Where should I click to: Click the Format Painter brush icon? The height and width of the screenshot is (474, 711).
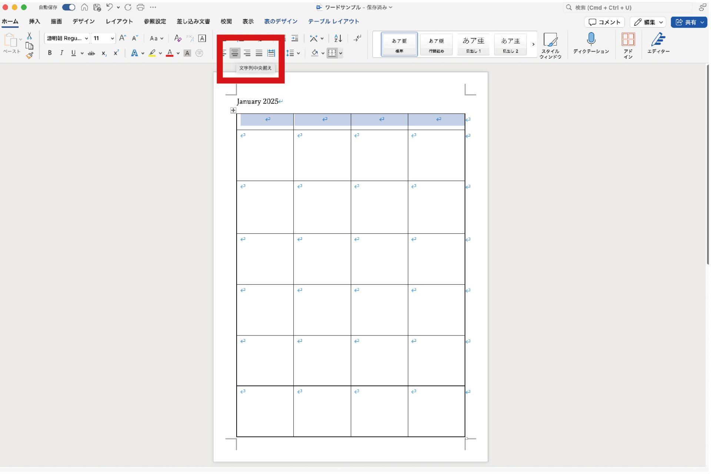tap(30, 56)
